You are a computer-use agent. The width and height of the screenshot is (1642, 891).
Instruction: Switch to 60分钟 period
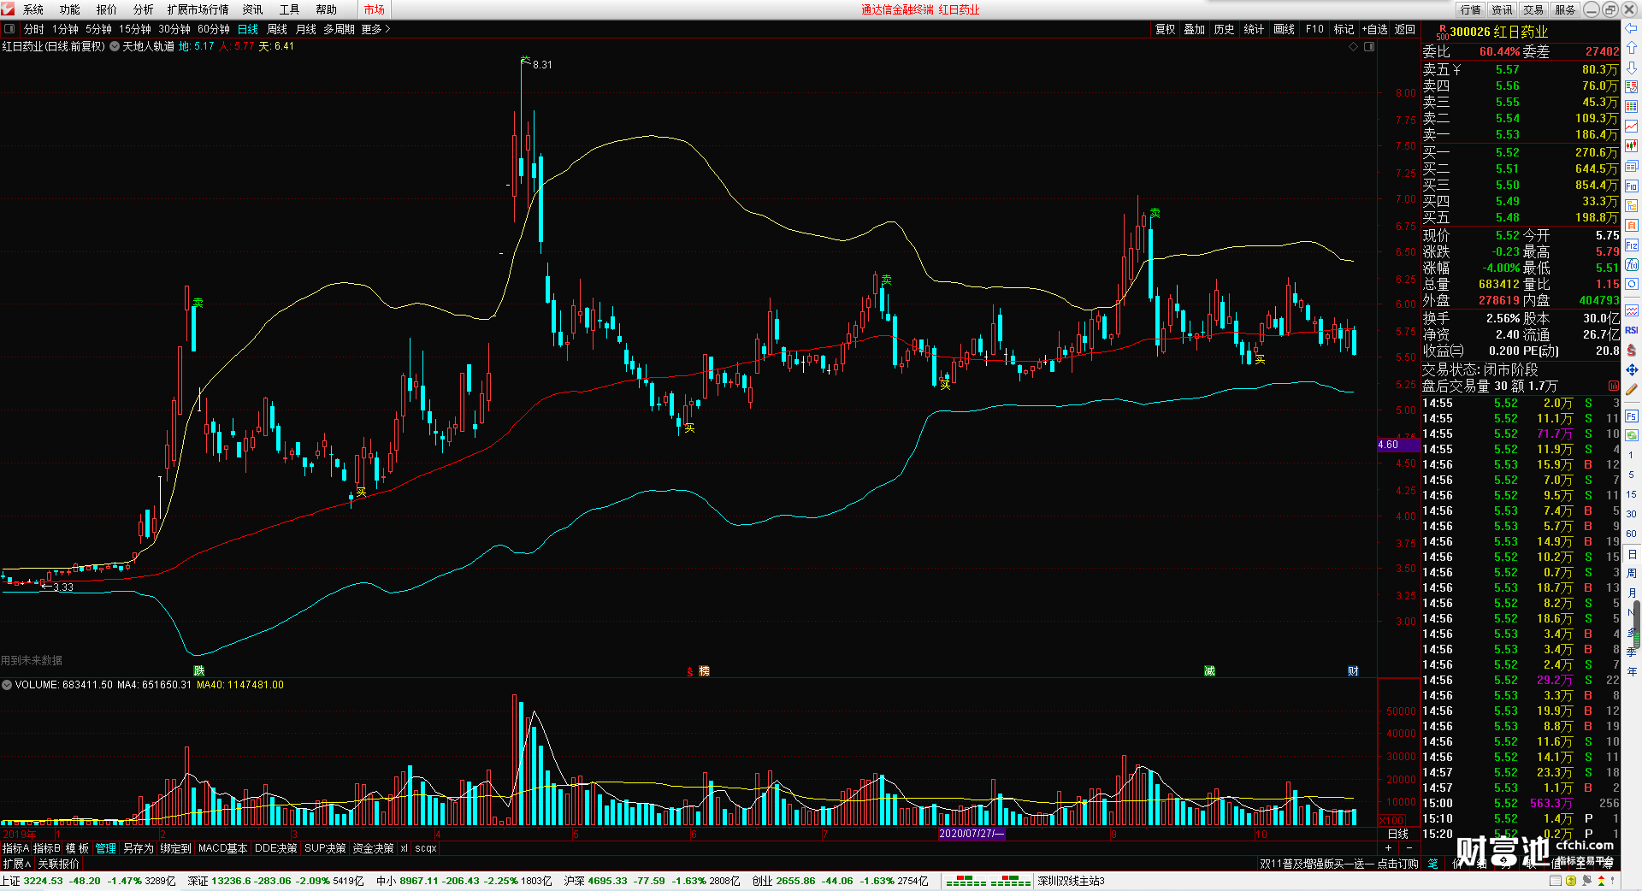coord(214,29)
